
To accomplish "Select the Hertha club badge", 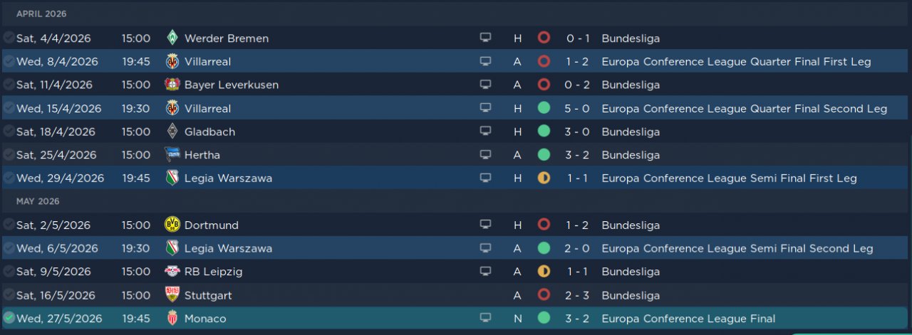I will point(172,155).
